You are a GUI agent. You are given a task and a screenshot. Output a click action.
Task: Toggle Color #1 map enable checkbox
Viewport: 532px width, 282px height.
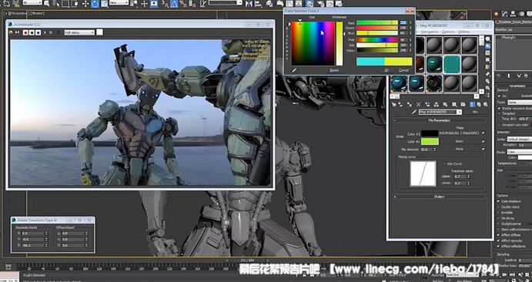click(483, 133)
